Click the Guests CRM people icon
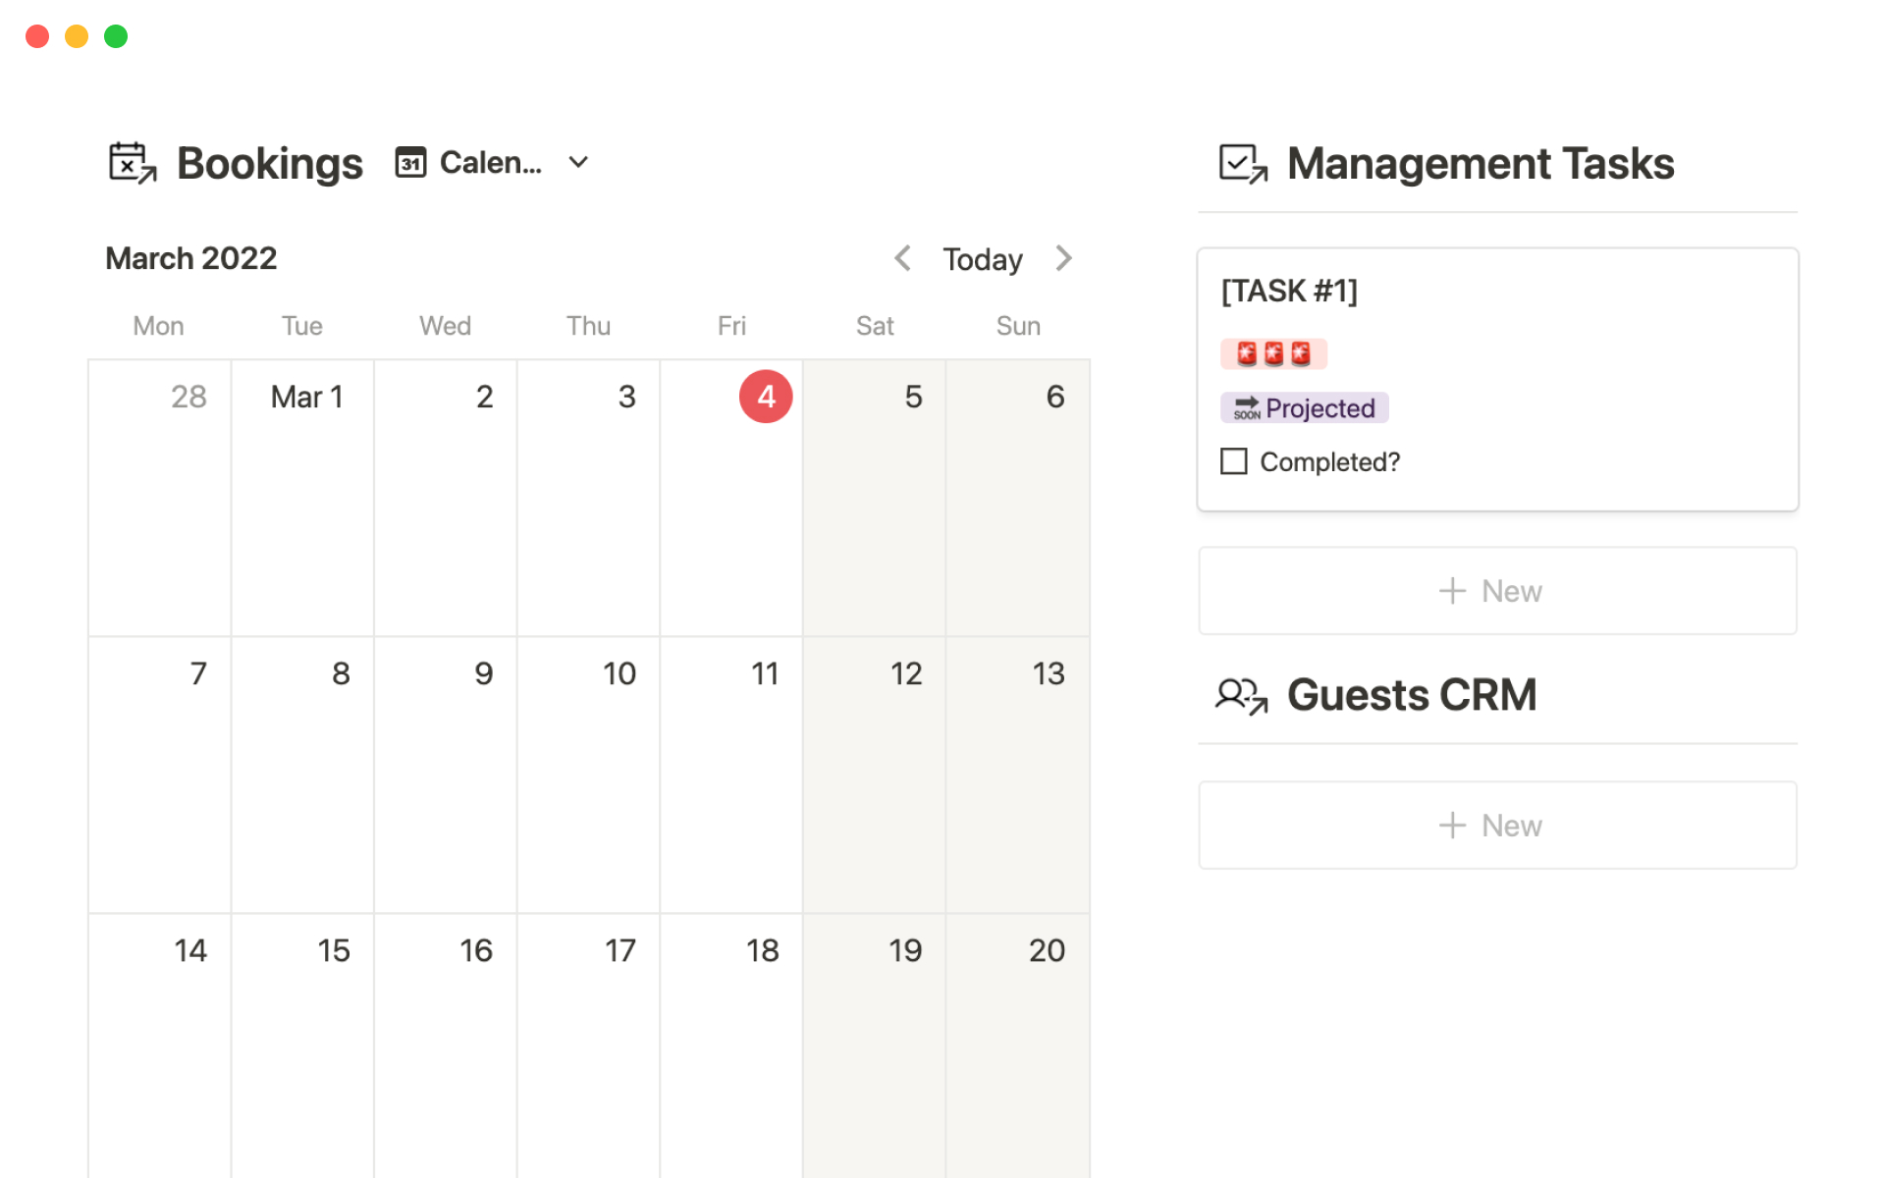 click(x=1242, y=696)
